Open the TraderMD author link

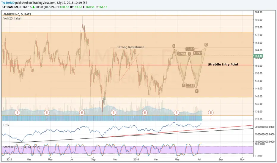click(x=8, y=3)
